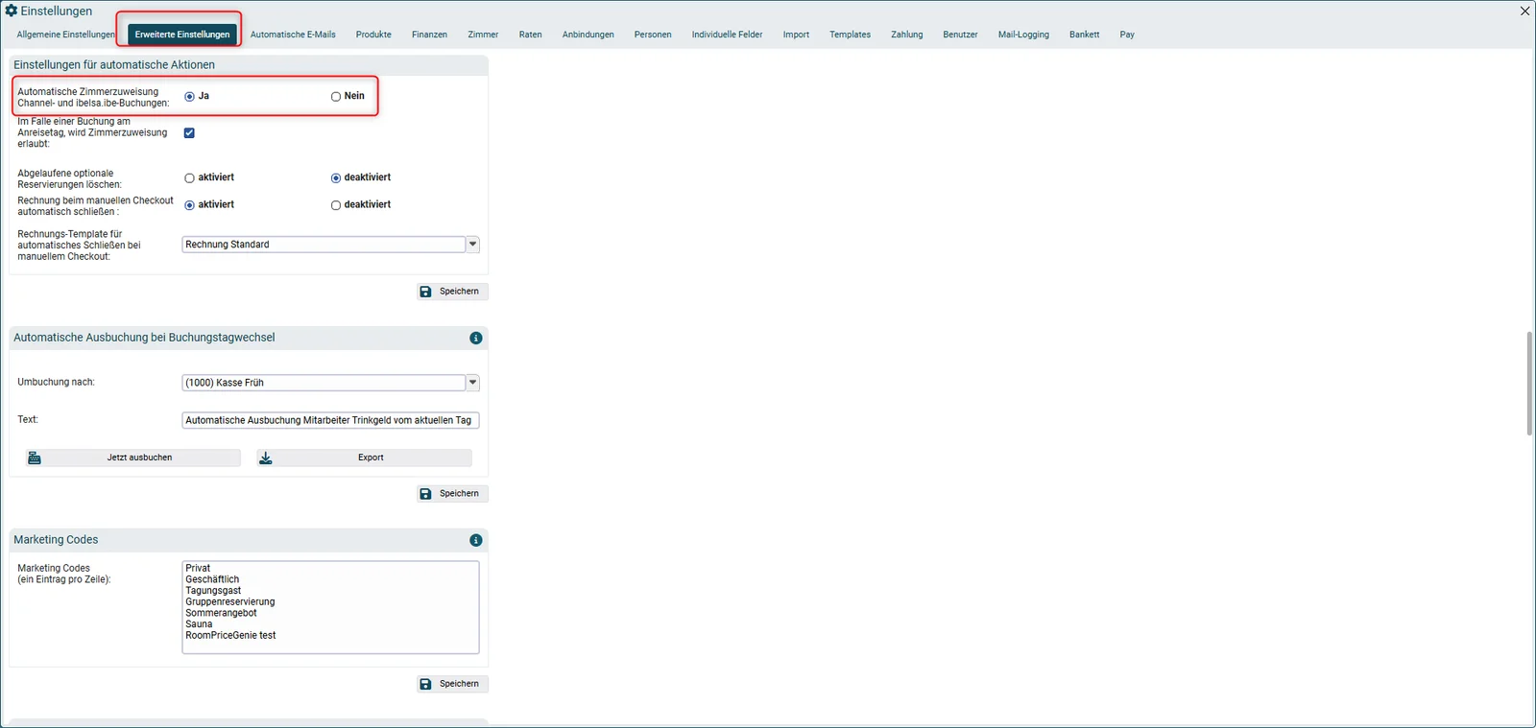Go to the Individuelle Felder tab
1536x728 pixels.
click(727, 35)
